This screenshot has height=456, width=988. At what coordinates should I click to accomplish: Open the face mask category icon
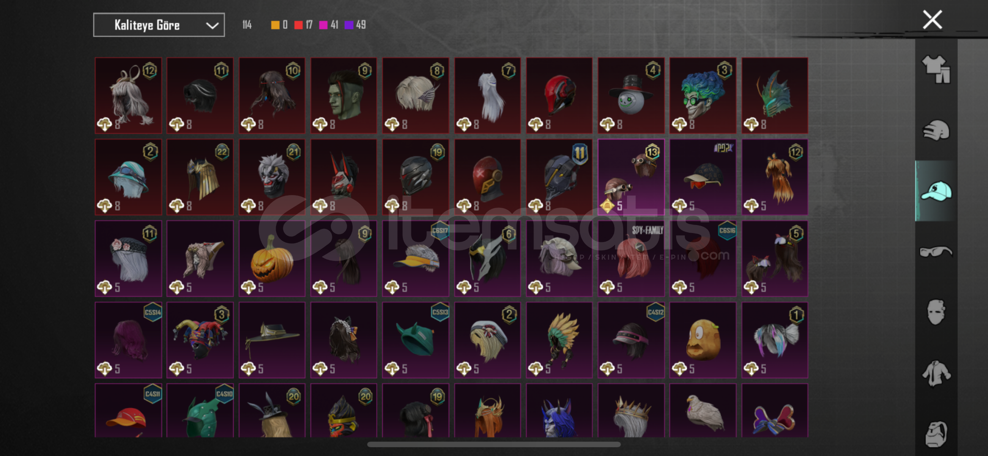pyautogui.click(x=936, y=312)
